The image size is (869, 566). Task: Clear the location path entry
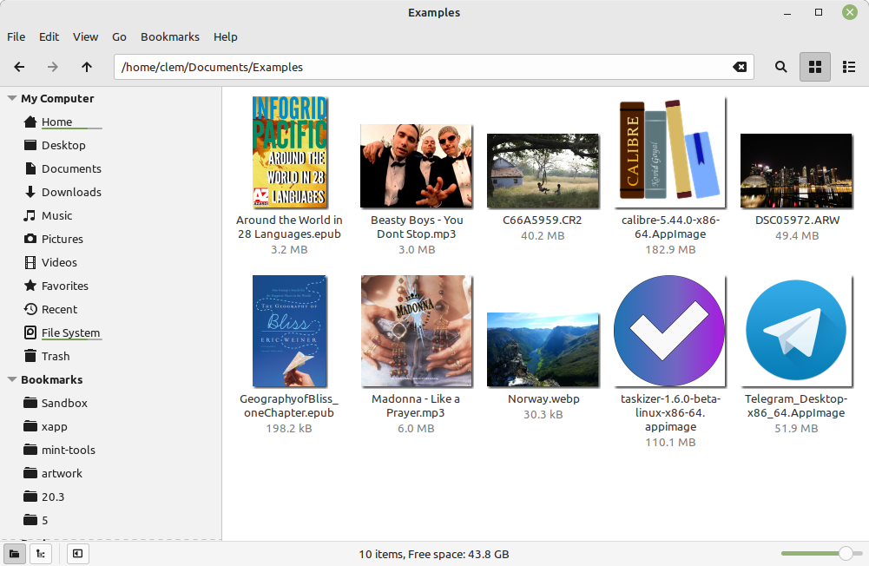[x=739, y=67]
